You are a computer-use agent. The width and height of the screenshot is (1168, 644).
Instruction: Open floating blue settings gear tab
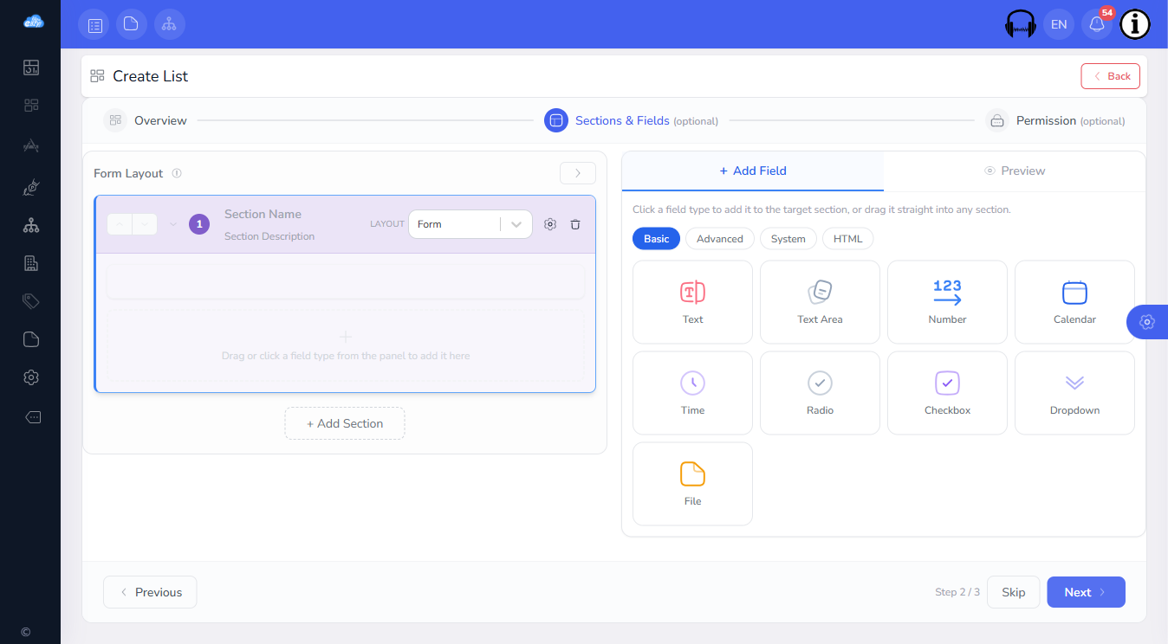(1147, 322)
